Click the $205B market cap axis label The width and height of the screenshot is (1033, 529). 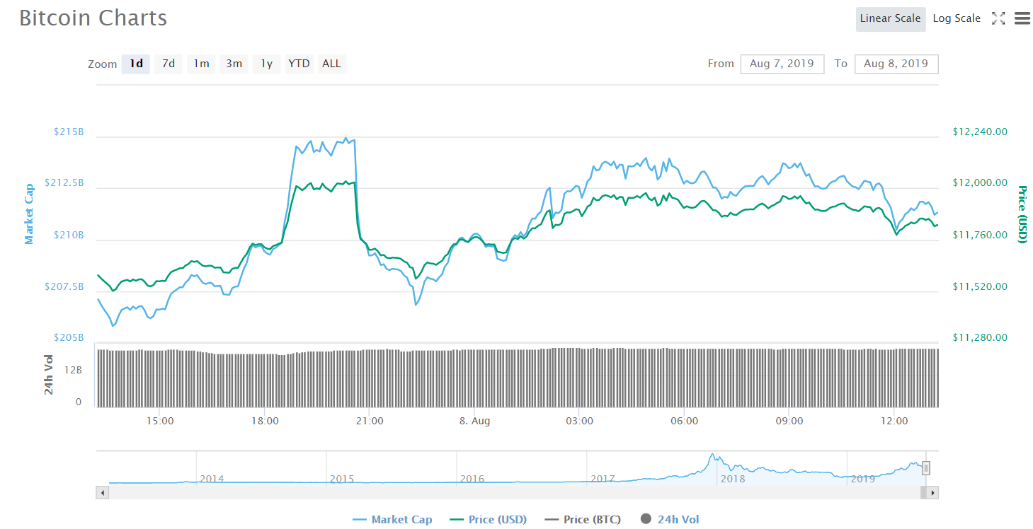click(69, 337)
